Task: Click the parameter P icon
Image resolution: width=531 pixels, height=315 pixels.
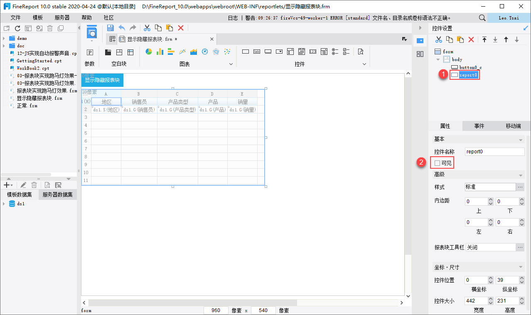Action: tap(90, 52)
